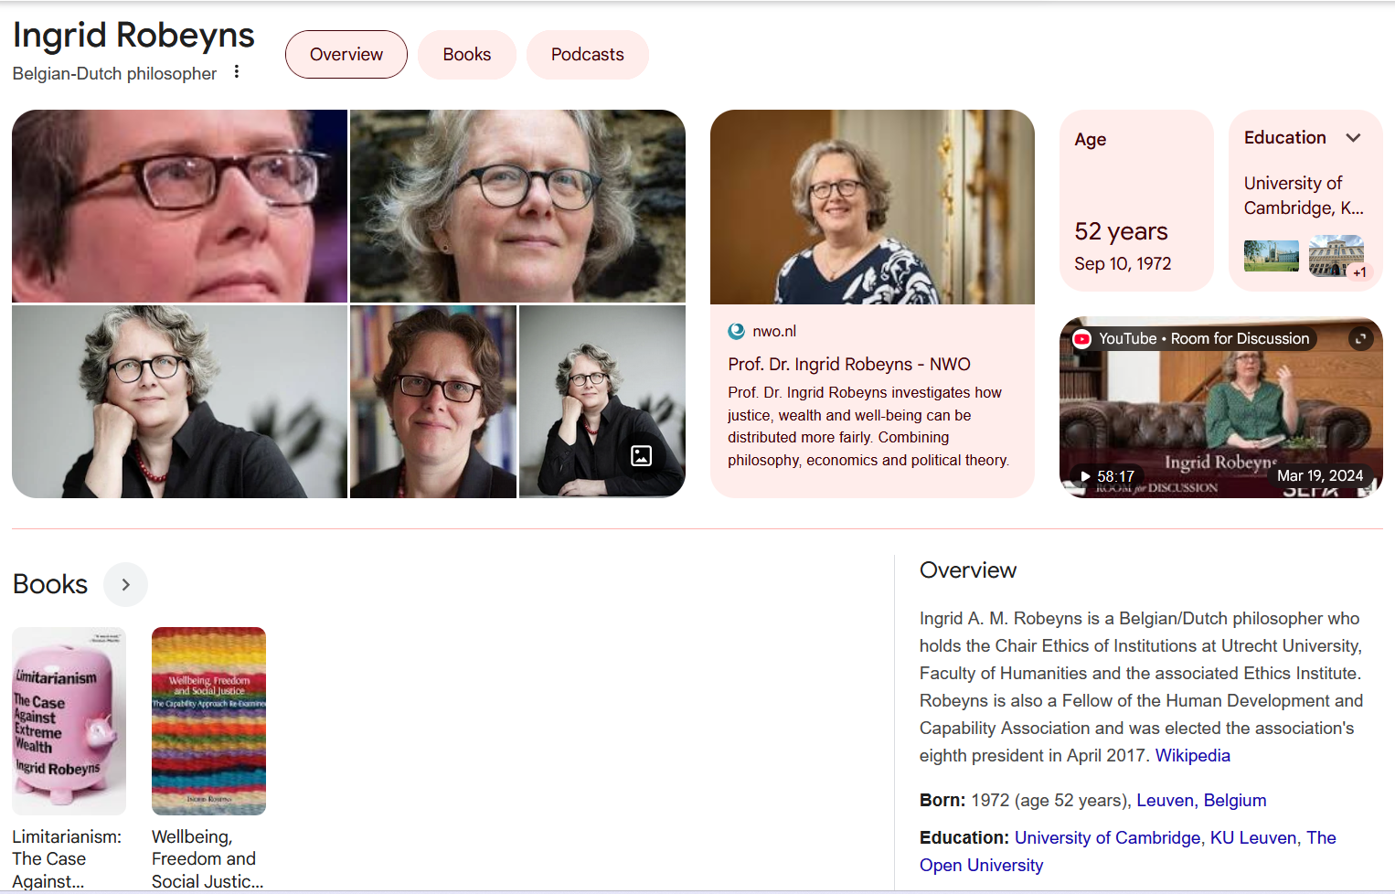Click the Leuven, Belgium birthplace link
Viewport: 1395px width, 894px height.
tap(1201, 800)
